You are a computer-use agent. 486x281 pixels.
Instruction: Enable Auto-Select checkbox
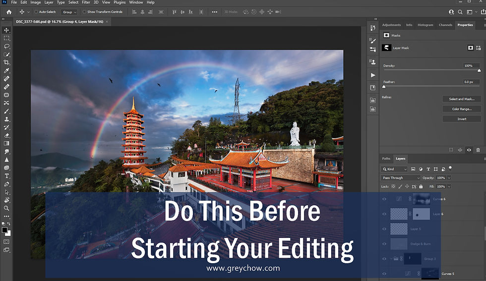[36, 12]
